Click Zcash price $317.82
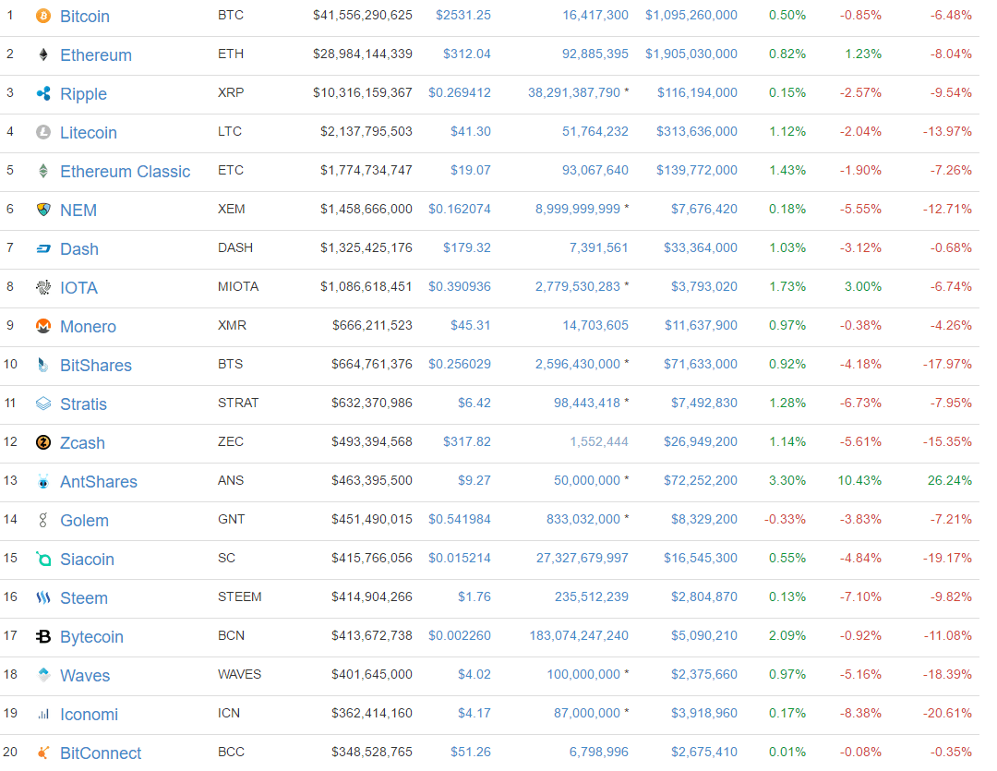Screen dimensions: 997x771 467,442
